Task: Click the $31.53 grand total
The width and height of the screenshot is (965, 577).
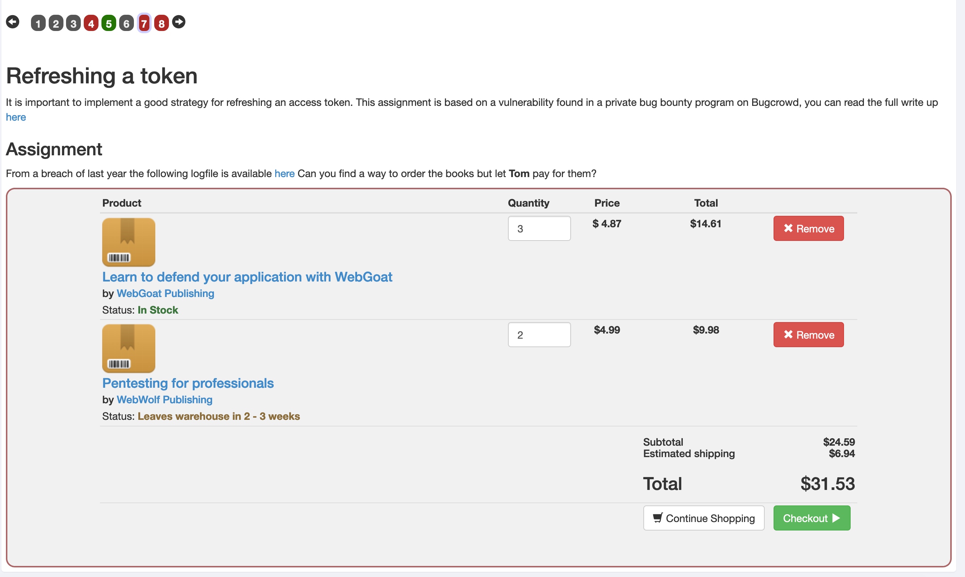Action: 828,484
